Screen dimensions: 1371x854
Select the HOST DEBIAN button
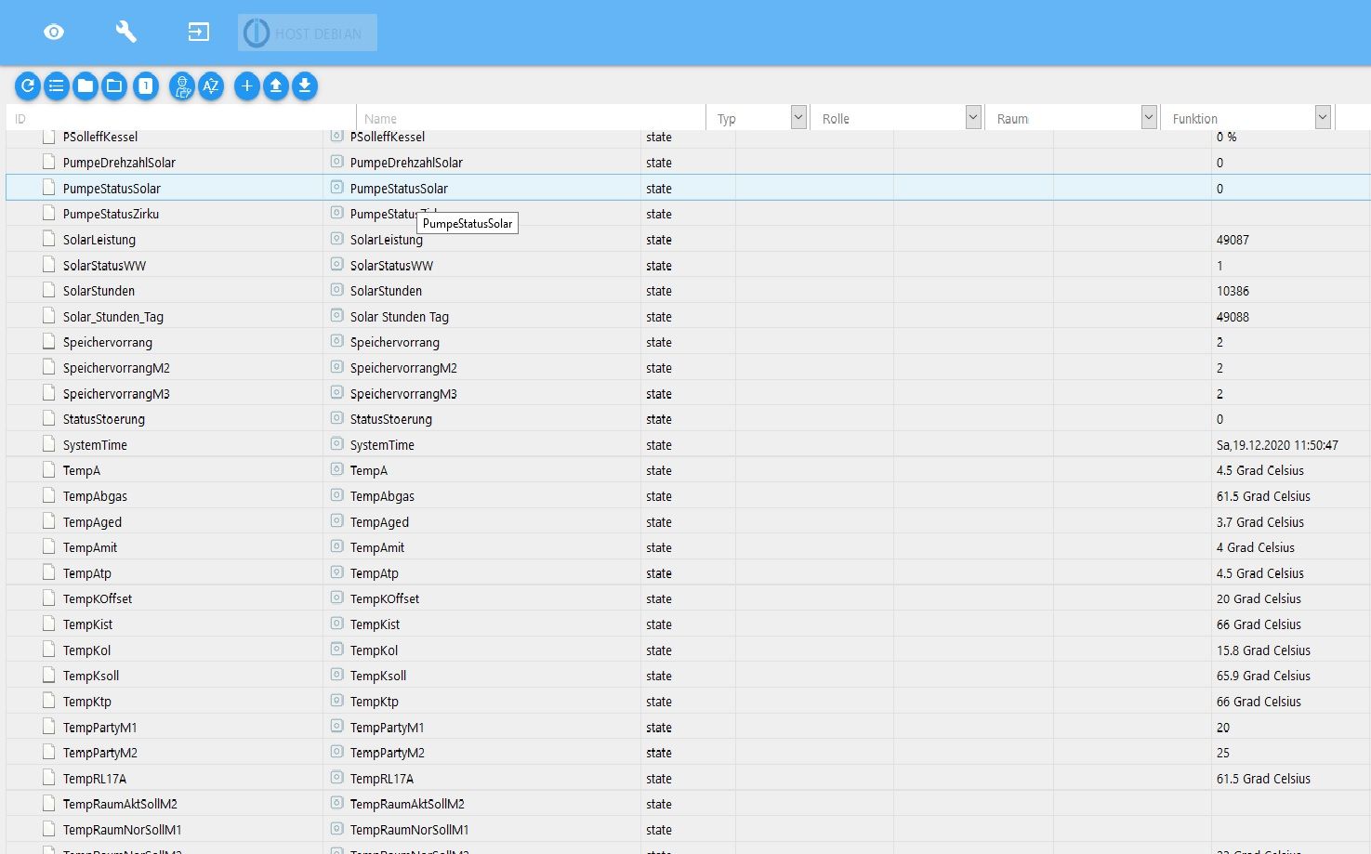coord(308,33)
